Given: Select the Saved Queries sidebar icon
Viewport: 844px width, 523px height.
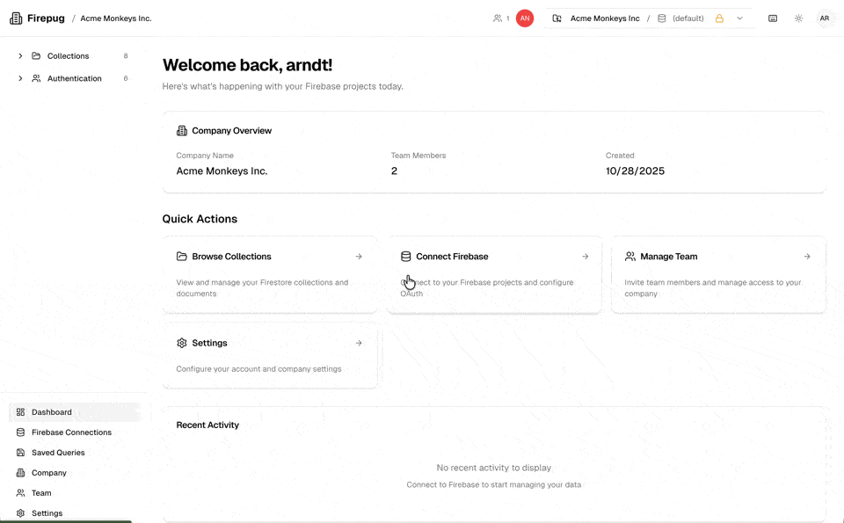Looking at the screenshot, I should pos(18,452).
